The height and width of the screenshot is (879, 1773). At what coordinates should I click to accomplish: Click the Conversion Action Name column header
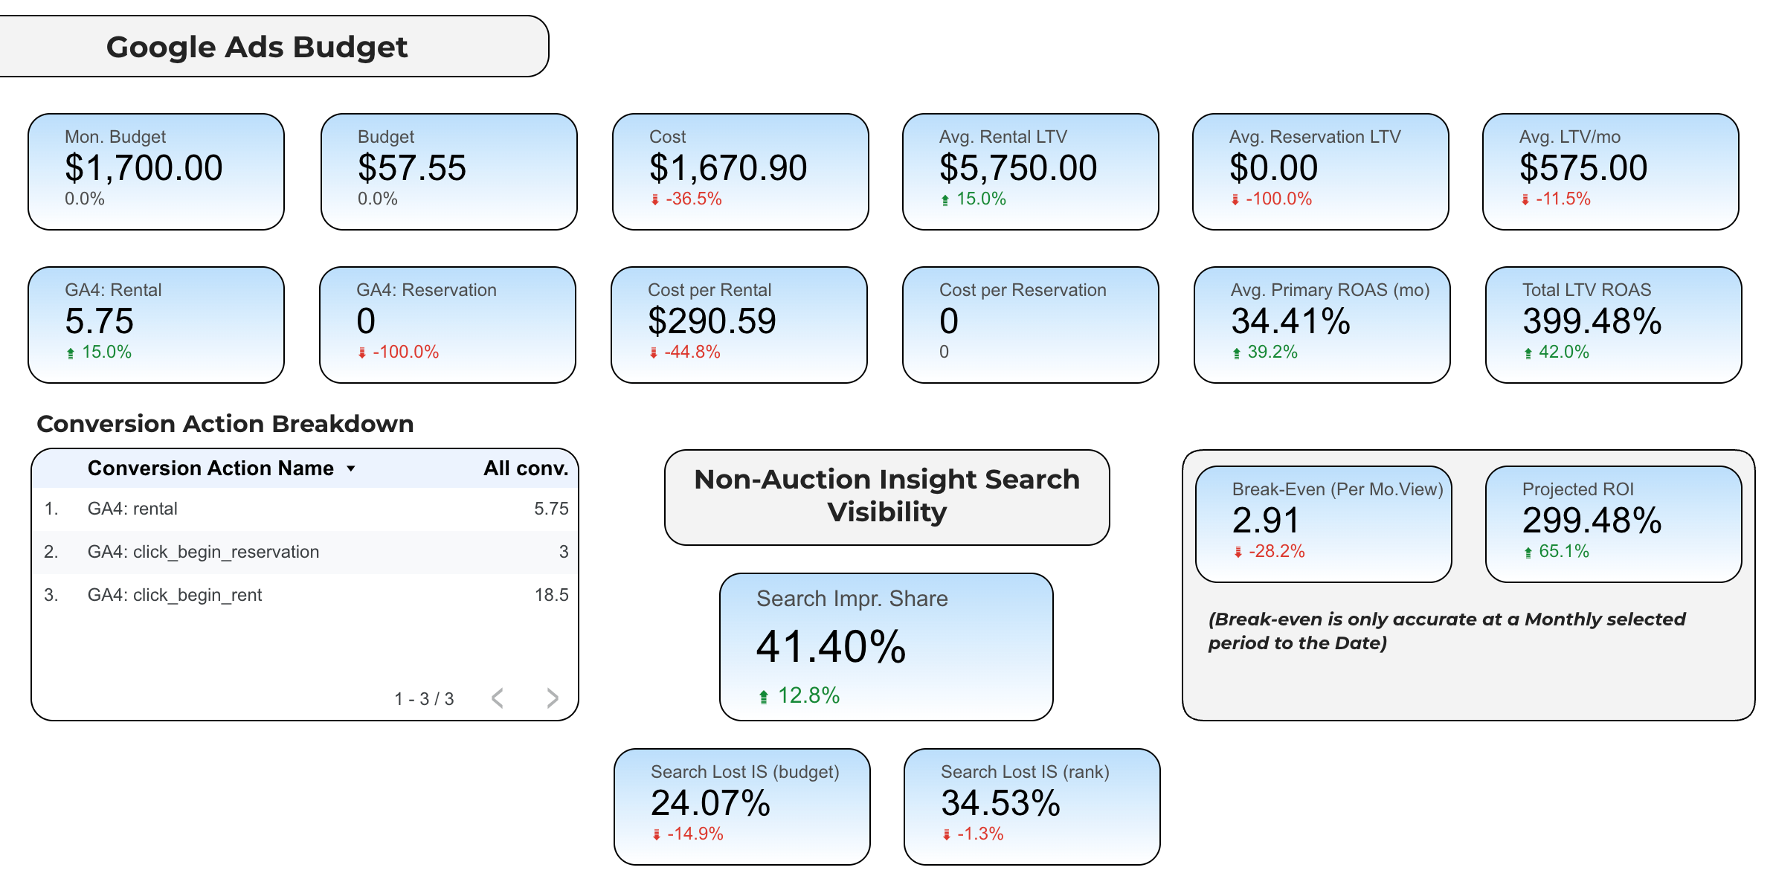coord(210,469)
